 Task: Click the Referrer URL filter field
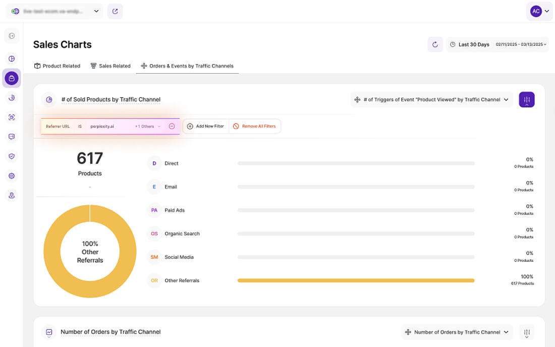click(58, 126)
